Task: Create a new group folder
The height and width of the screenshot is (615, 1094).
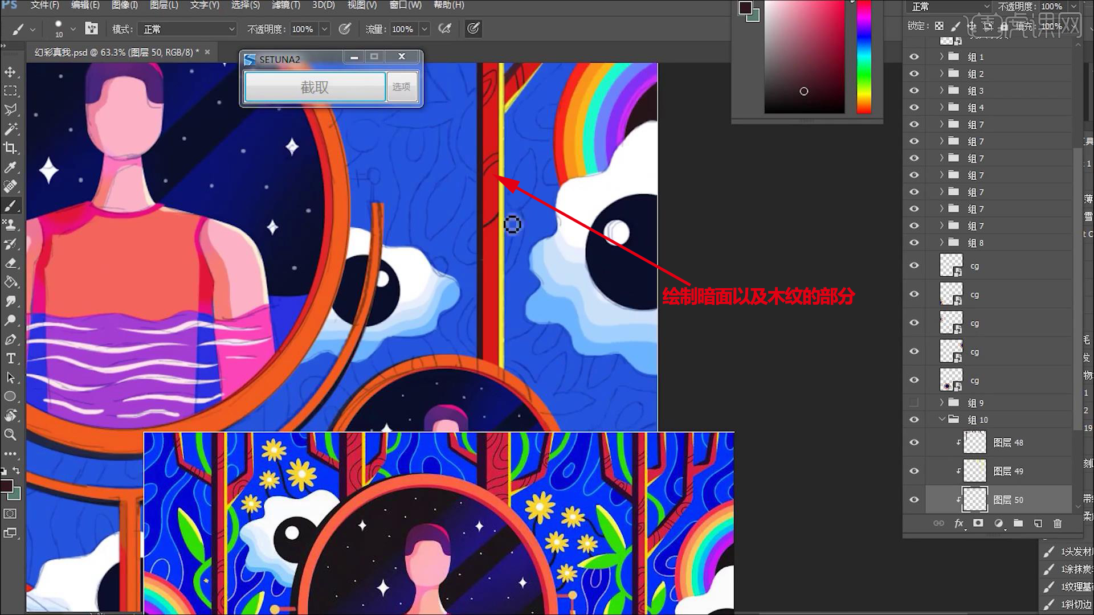Action: 1018,523
